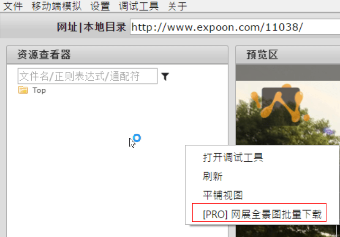Viewport: 340px width, 237px height.
Task: Click the 预览区 panel header
Action: click(288, 54)
